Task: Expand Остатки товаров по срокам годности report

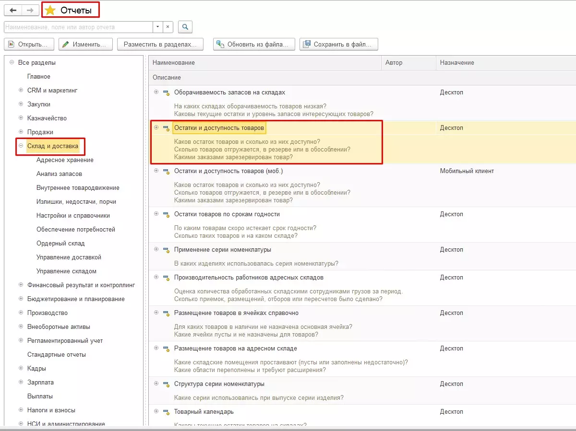Action: (x=156, y=214)
